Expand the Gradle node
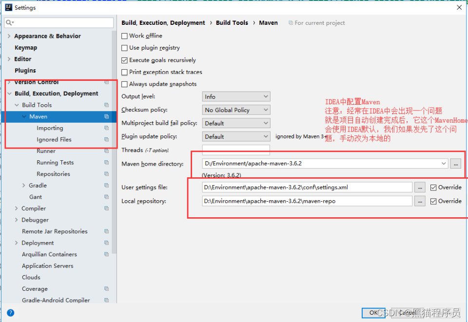The image size is (468, 322). point(23,186)
